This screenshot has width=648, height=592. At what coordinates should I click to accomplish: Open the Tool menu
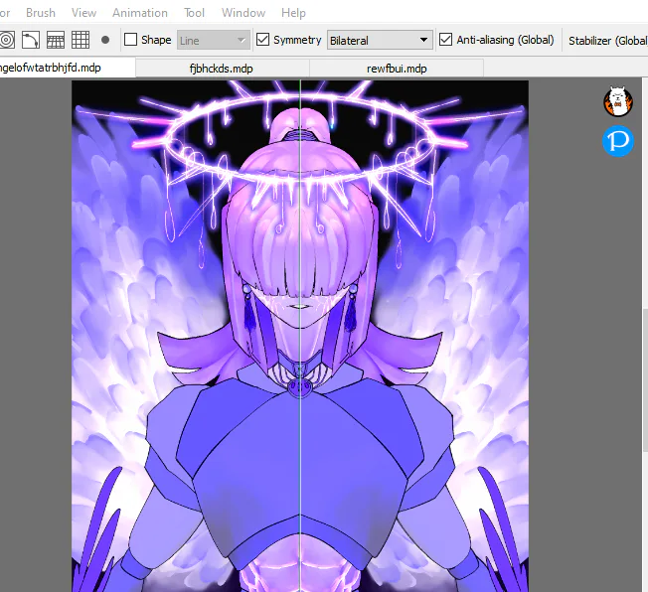(194, 13)
